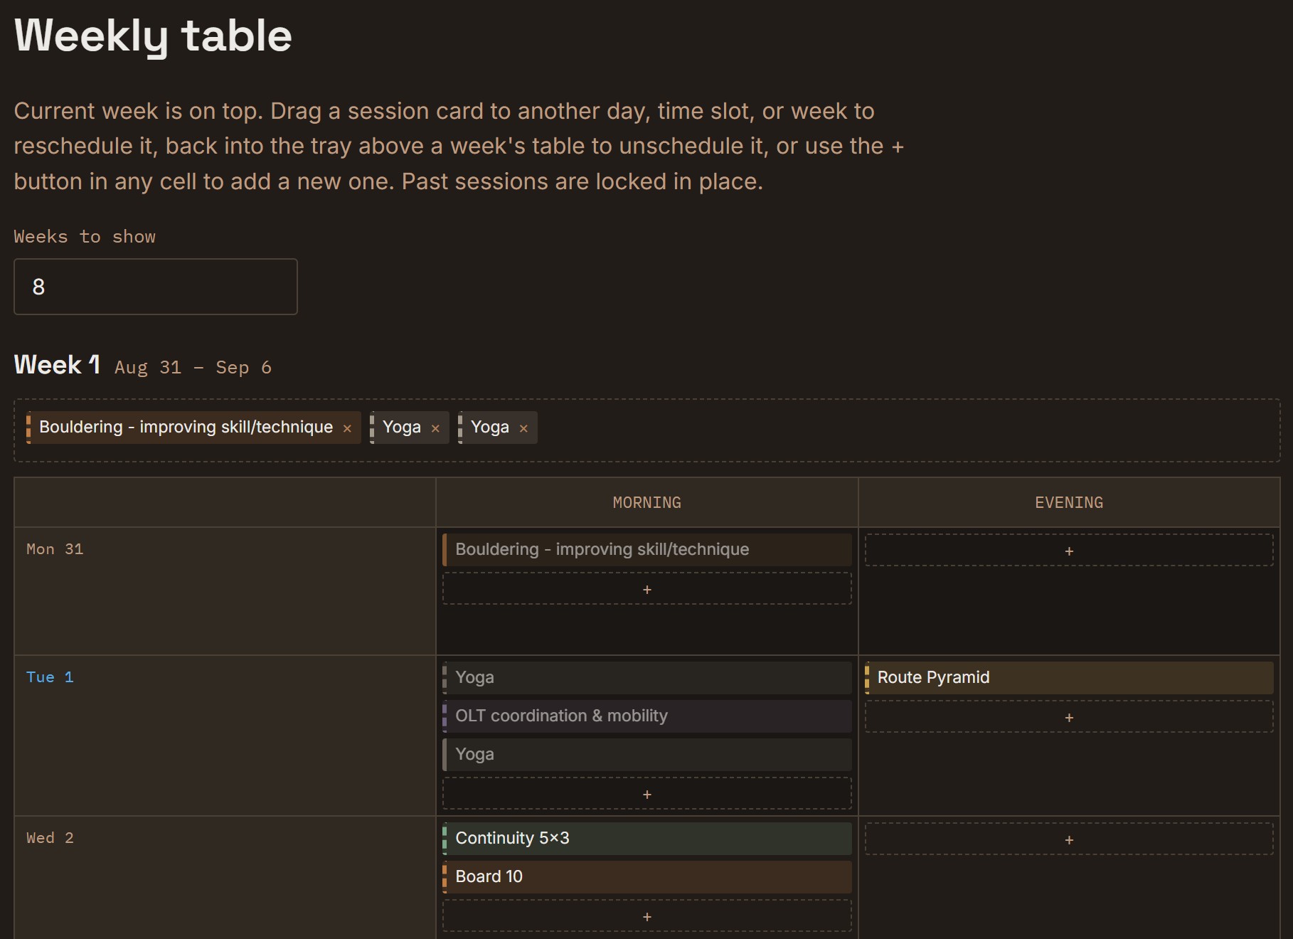Open the Continuity 5×3 session card
Image resolution: width=1293 pixels, height=939 pixels.
click(646, 839)
